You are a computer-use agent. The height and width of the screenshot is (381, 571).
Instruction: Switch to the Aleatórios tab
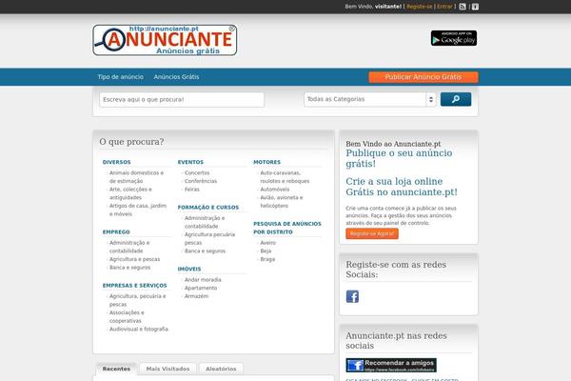(x=221, y=369)
